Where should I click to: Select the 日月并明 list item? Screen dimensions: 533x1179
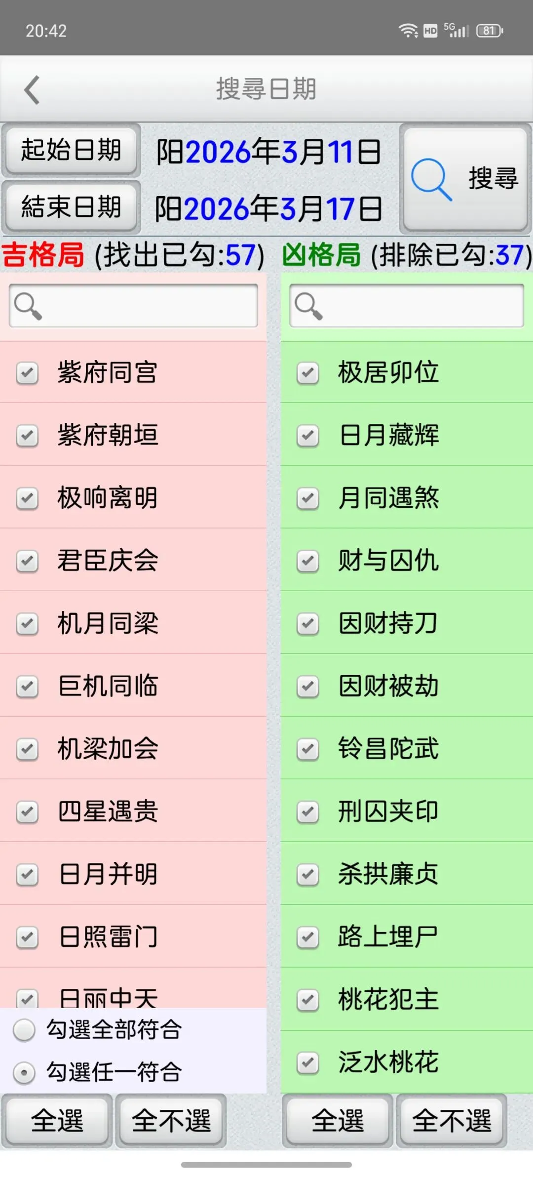(133, 874)
